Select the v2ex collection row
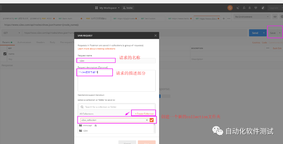This screenshot has width=283, height=144. tap(116, 131)
